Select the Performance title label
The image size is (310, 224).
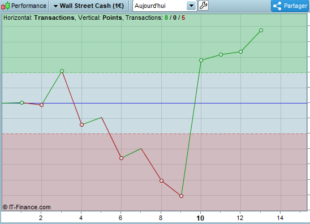coord(29,6)
